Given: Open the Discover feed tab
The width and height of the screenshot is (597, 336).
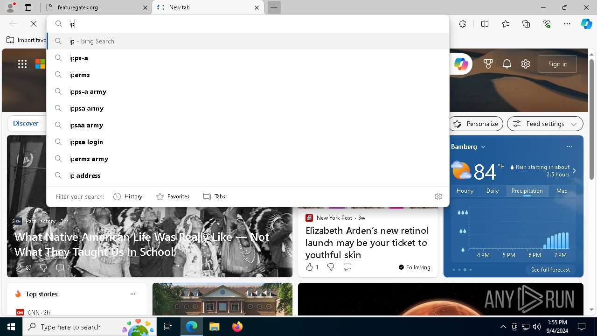Looking at the screenshot, I should pyautogui.click(x=26, y=124).
